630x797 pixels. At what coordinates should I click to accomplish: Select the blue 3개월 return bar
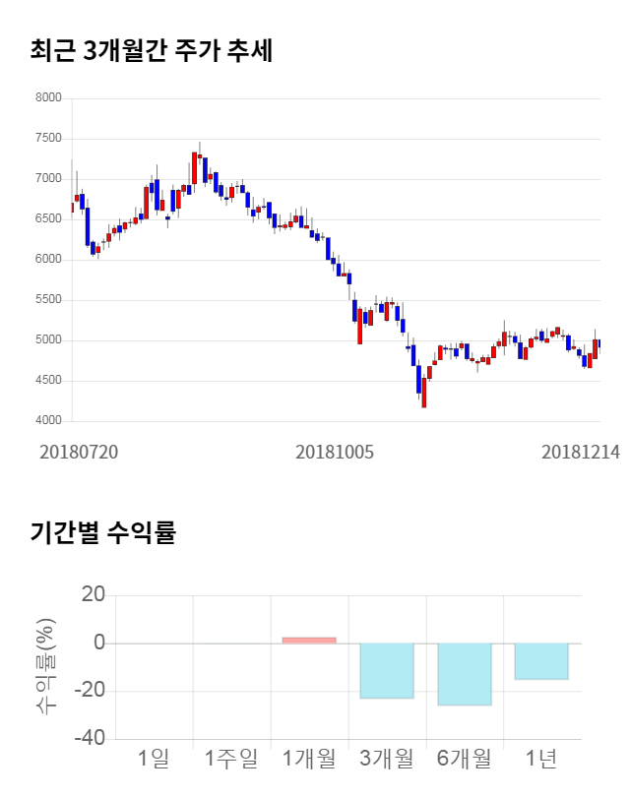click(x=387, y=671)
